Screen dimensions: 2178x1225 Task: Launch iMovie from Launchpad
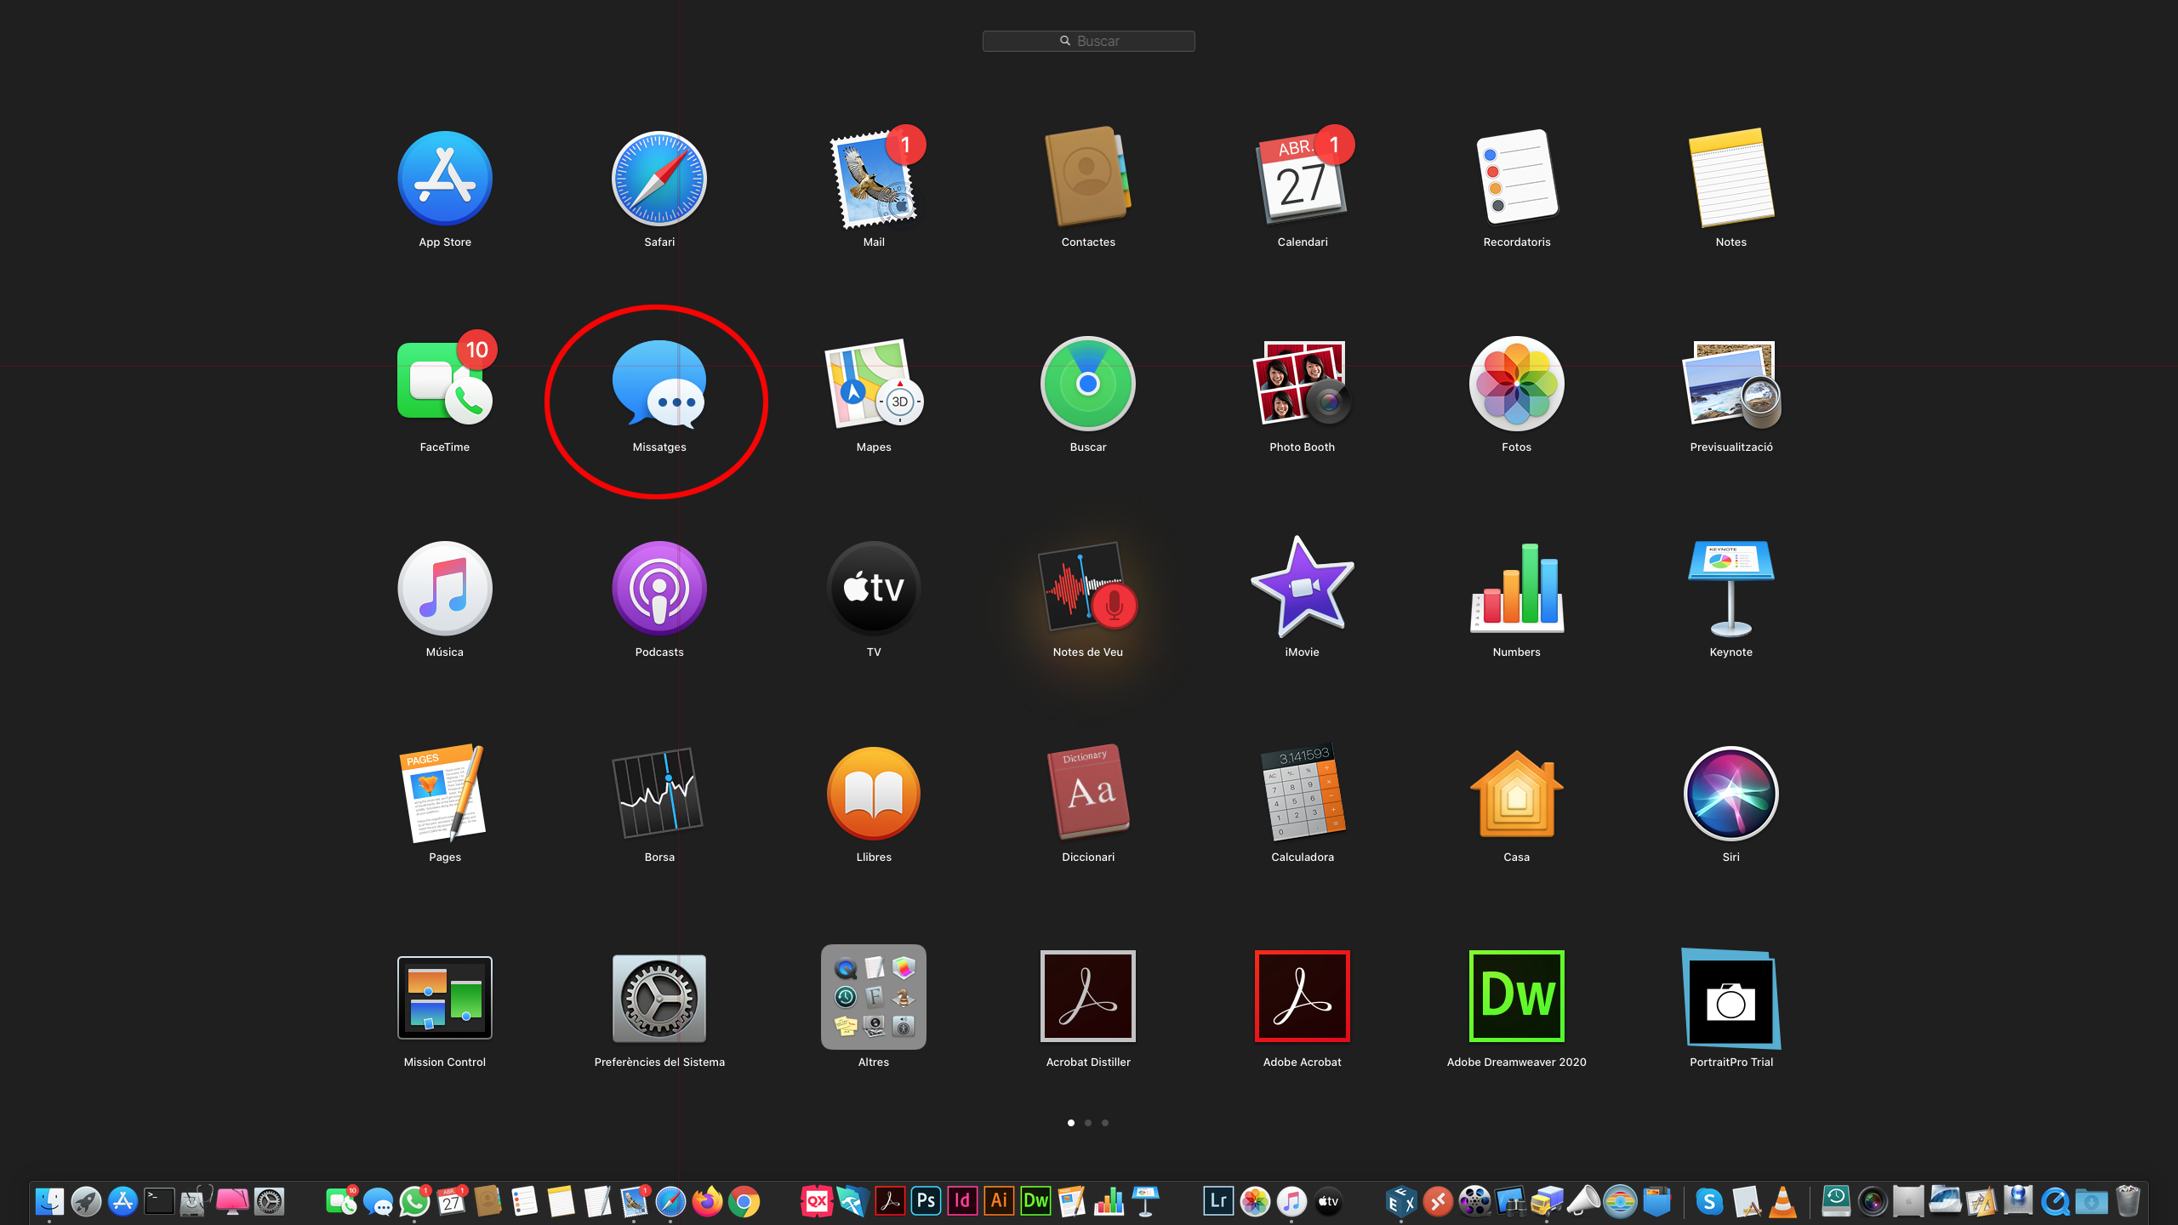pyautogui.click(x=1302, y=589)
